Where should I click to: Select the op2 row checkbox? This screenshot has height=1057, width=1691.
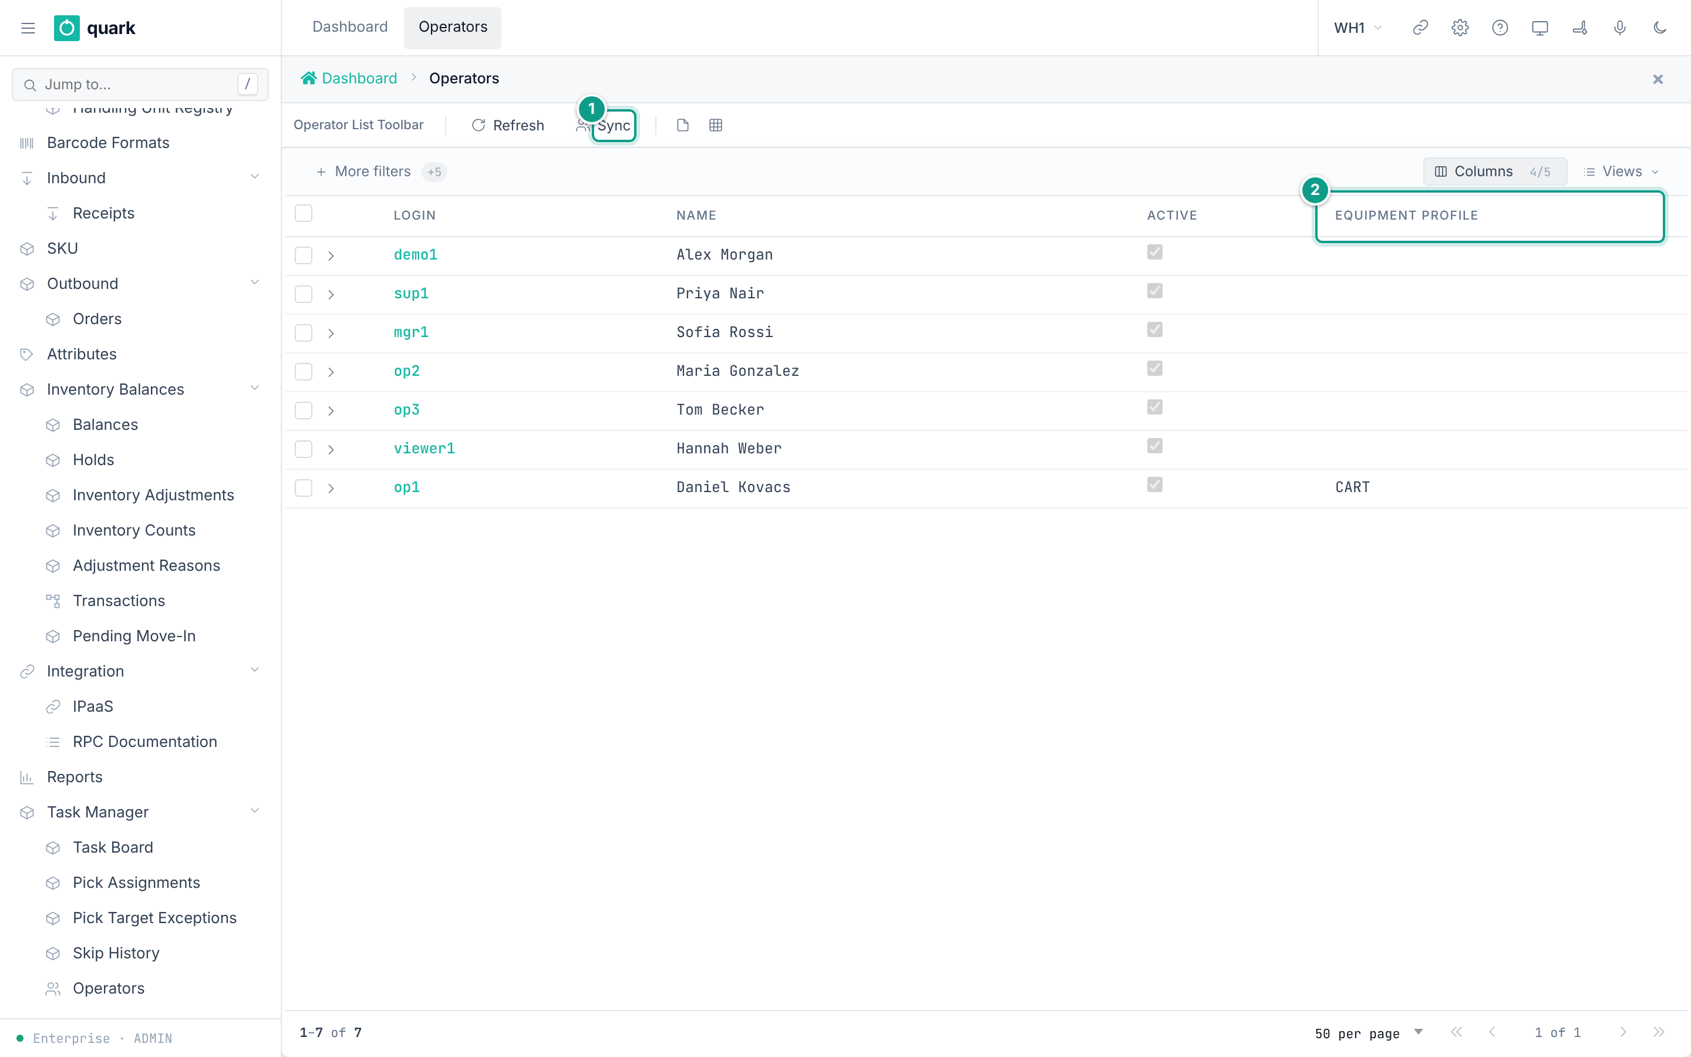click(x=303, y=371)
